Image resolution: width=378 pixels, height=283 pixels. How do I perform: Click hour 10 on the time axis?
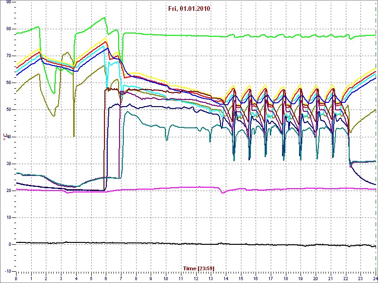tap(166, 279)
